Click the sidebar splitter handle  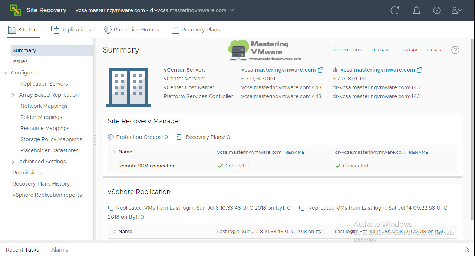coord(95,139)
